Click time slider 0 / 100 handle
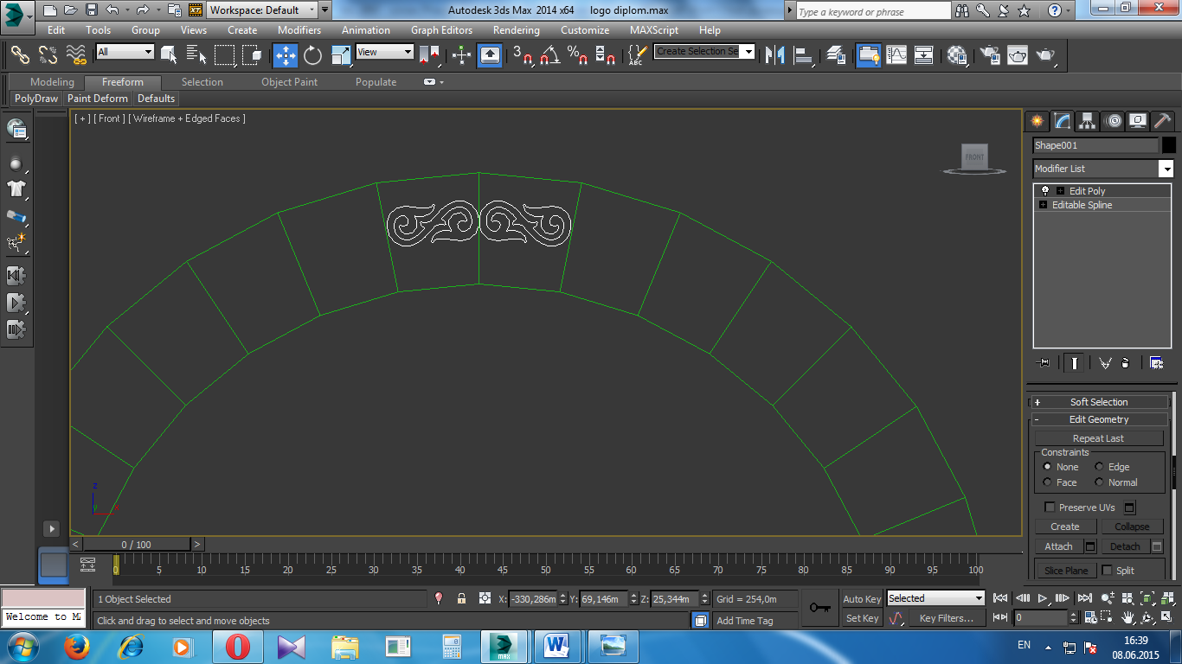Image resolution: width=1182 pixels, height=664 pixels. coord(136,545)
